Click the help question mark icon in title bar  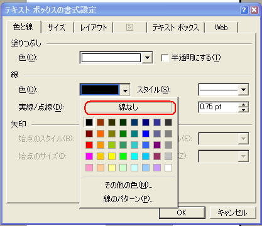coord(244,10)
